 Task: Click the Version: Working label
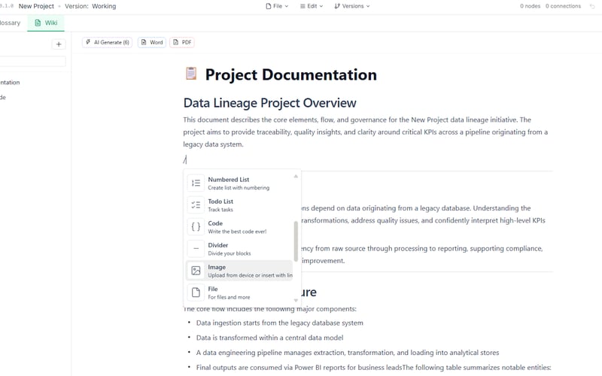pyautogui.click(x=90, y=6)
